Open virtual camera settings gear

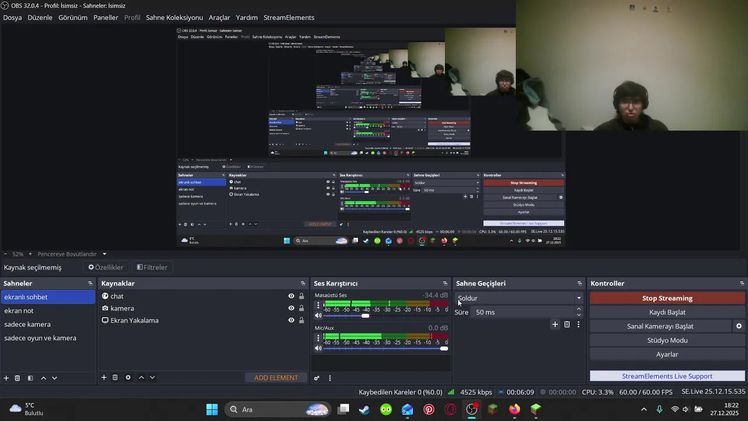click(x=739, y=326)
